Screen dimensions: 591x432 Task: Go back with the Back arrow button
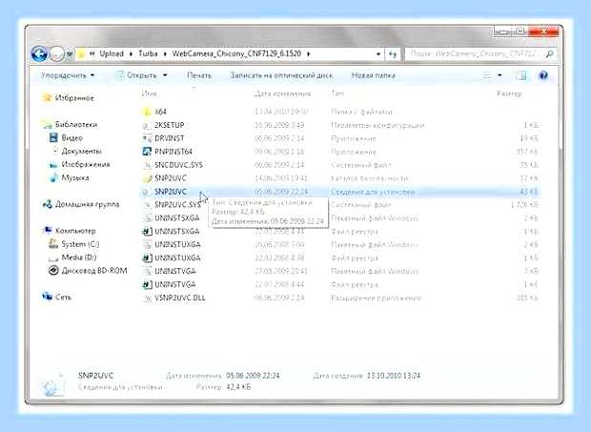click(x=40, y=53)
